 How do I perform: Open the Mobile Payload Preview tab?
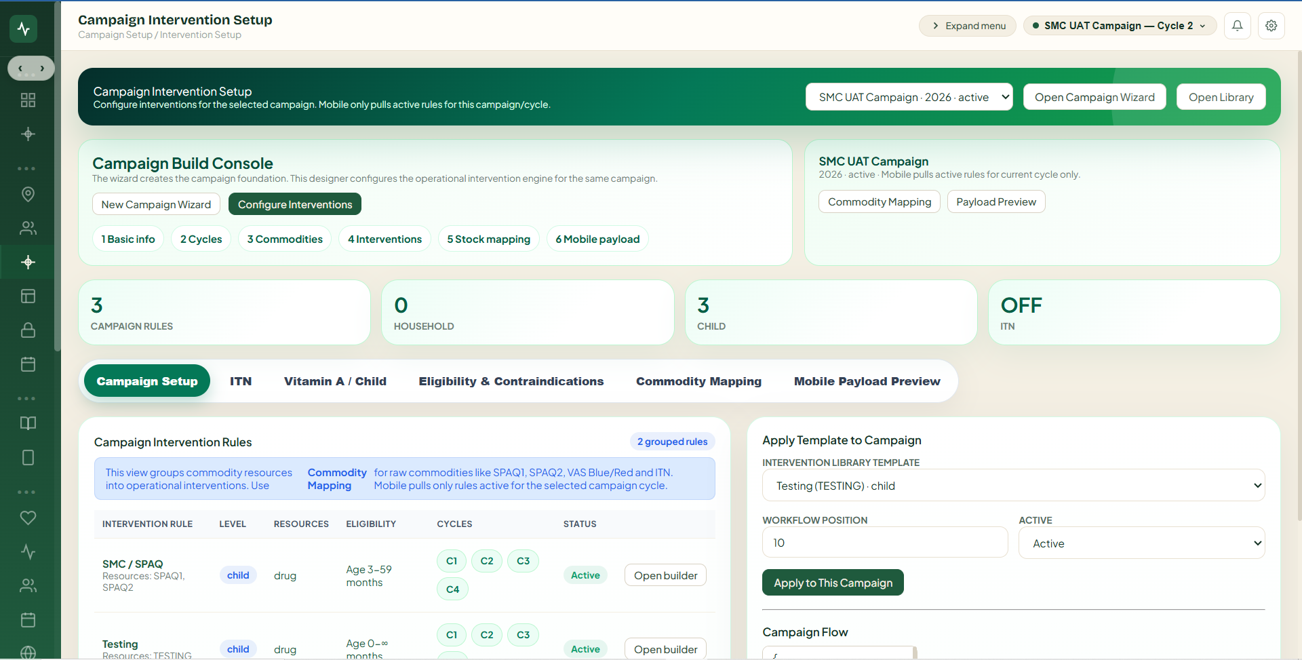[867, 381]
